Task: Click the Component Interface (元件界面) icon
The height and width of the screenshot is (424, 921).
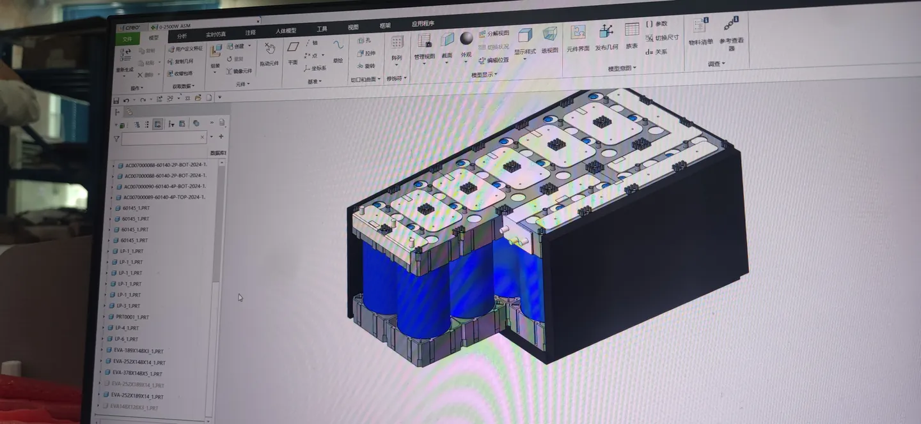Action: click(x=578, y=33)
